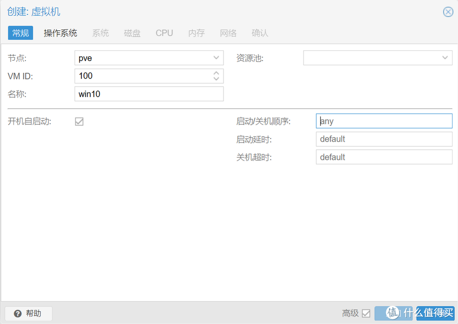The height and width of the screenshot is (324, 458).
Task: Click the 名称 field containing win10
Action: pos(149,94)
